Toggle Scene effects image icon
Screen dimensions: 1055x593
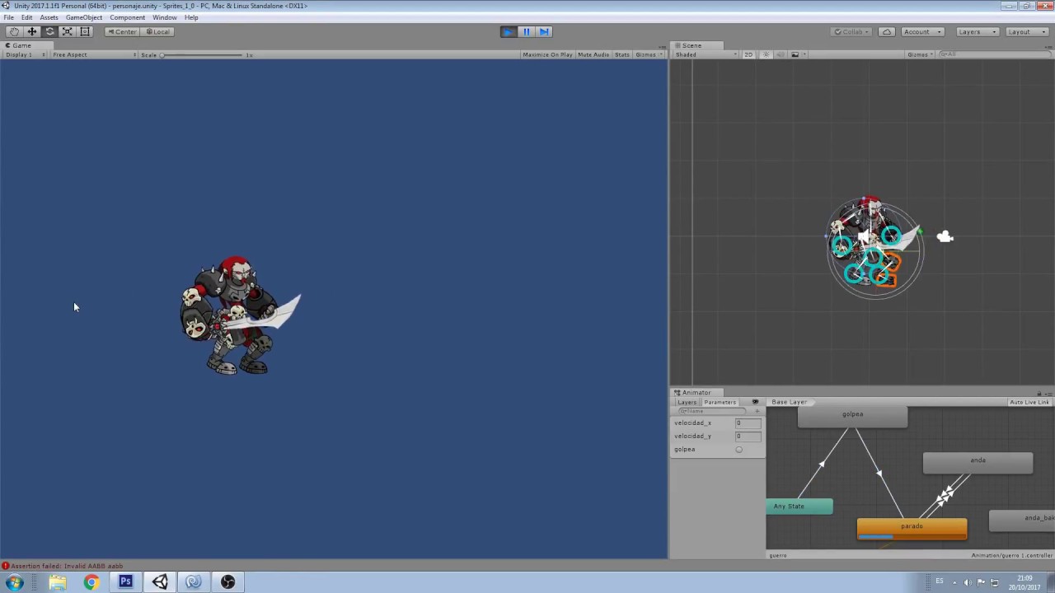[795, 54]
